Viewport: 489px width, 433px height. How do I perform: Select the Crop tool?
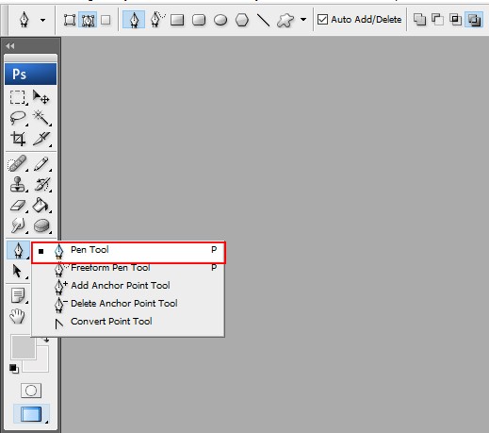18,139
